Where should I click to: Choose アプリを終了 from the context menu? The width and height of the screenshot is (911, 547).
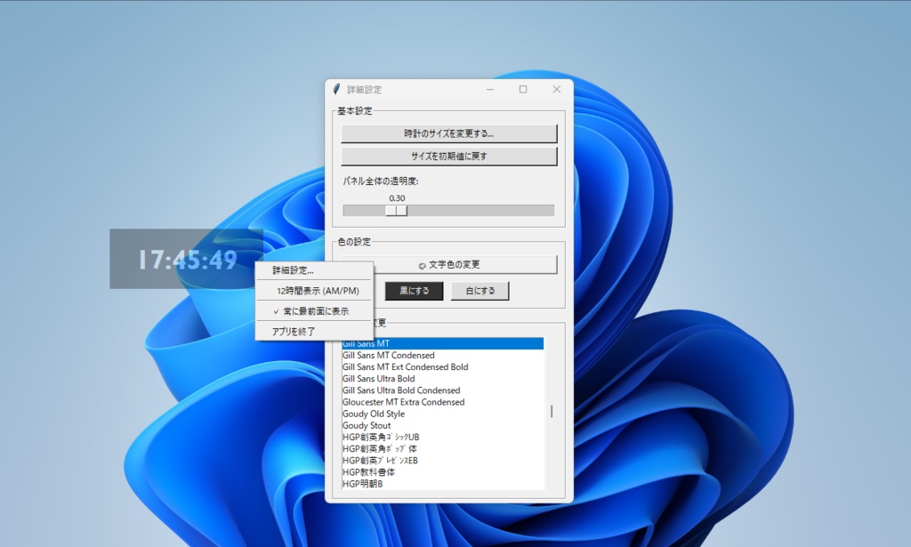coord(314,332)
